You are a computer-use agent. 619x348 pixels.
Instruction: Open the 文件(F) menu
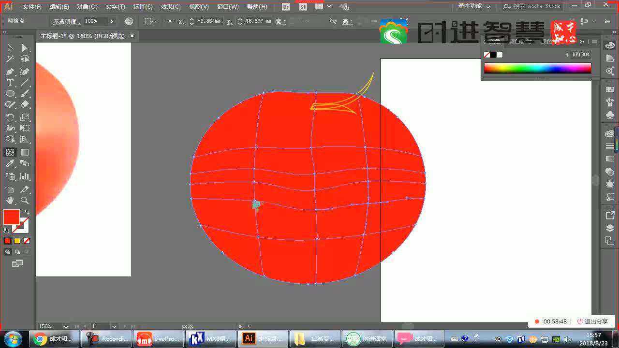[32, 7]
